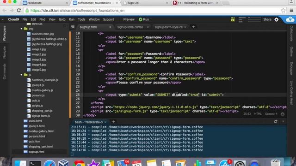Open business-man.jpg in file tree

43,34
